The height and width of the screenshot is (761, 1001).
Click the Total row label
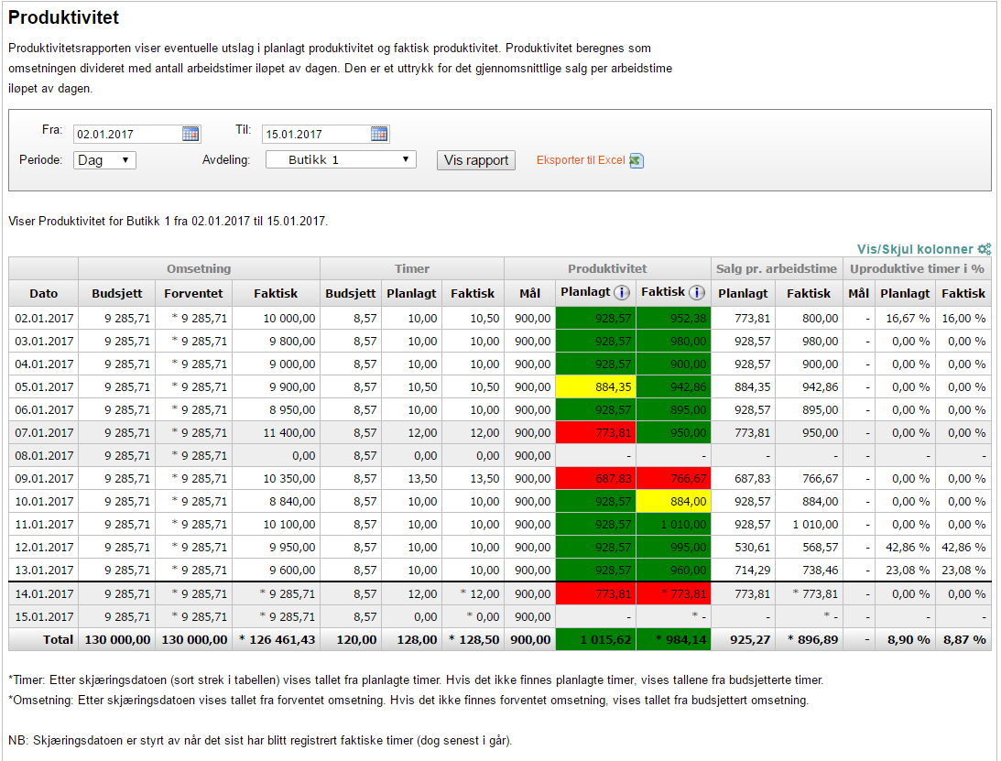[58, 639]
